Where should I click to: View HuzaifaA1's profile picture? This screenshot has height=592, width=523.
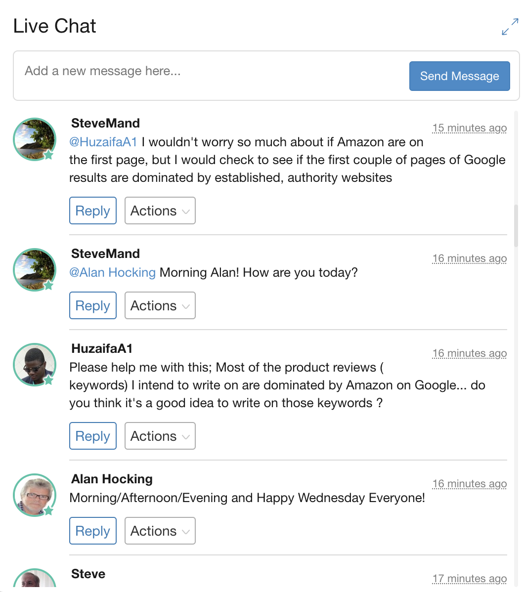(35, 364)
